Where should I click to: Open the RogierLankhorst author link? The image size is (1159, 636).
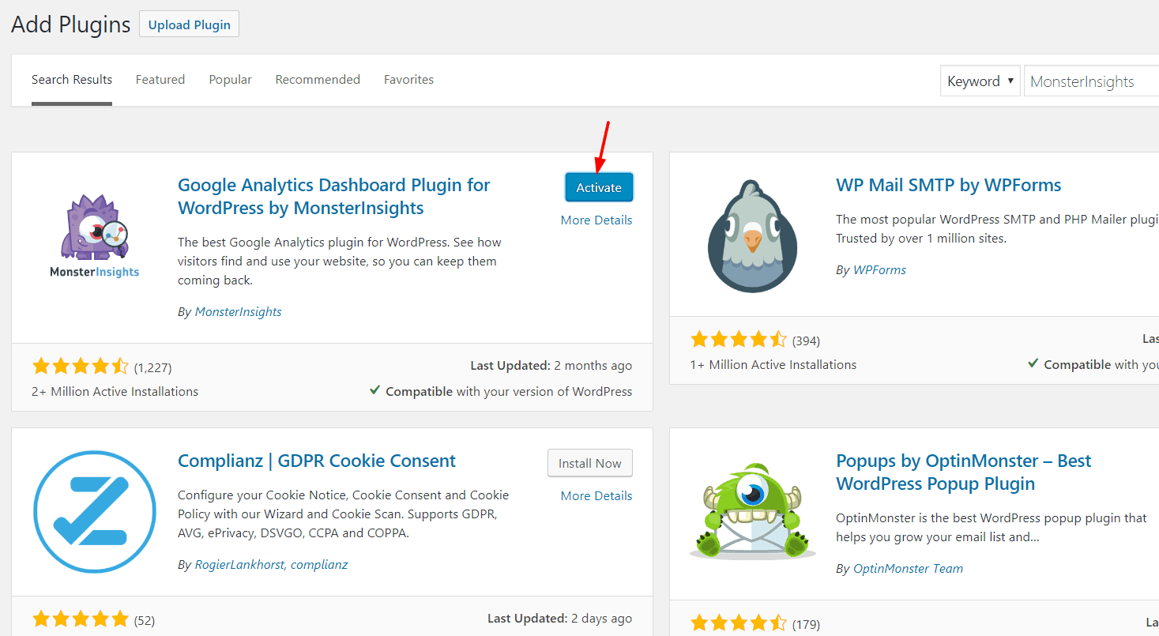coord(240,564)
